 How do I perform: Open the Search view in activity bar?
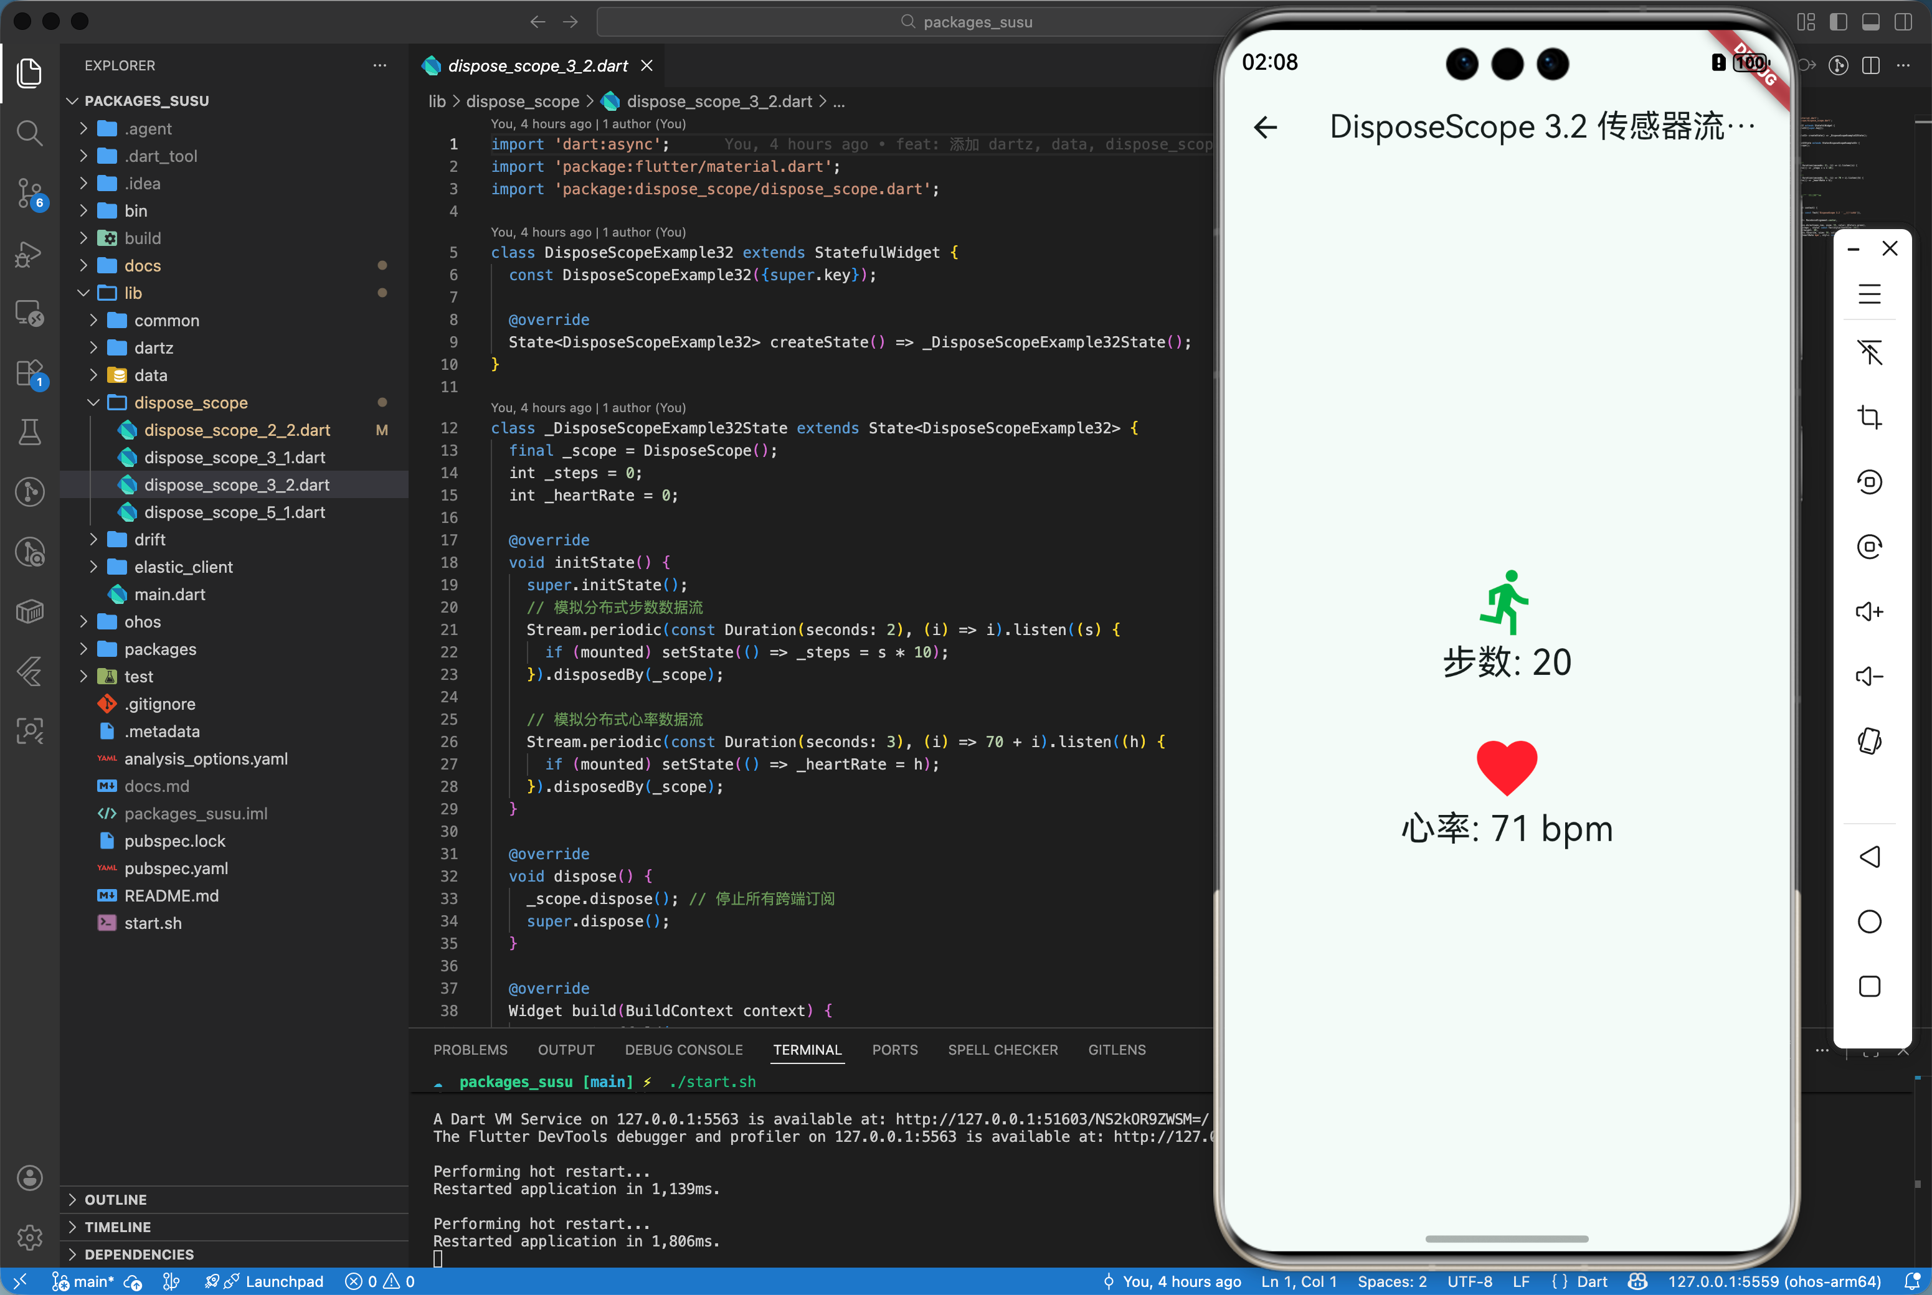pos(30,132)
